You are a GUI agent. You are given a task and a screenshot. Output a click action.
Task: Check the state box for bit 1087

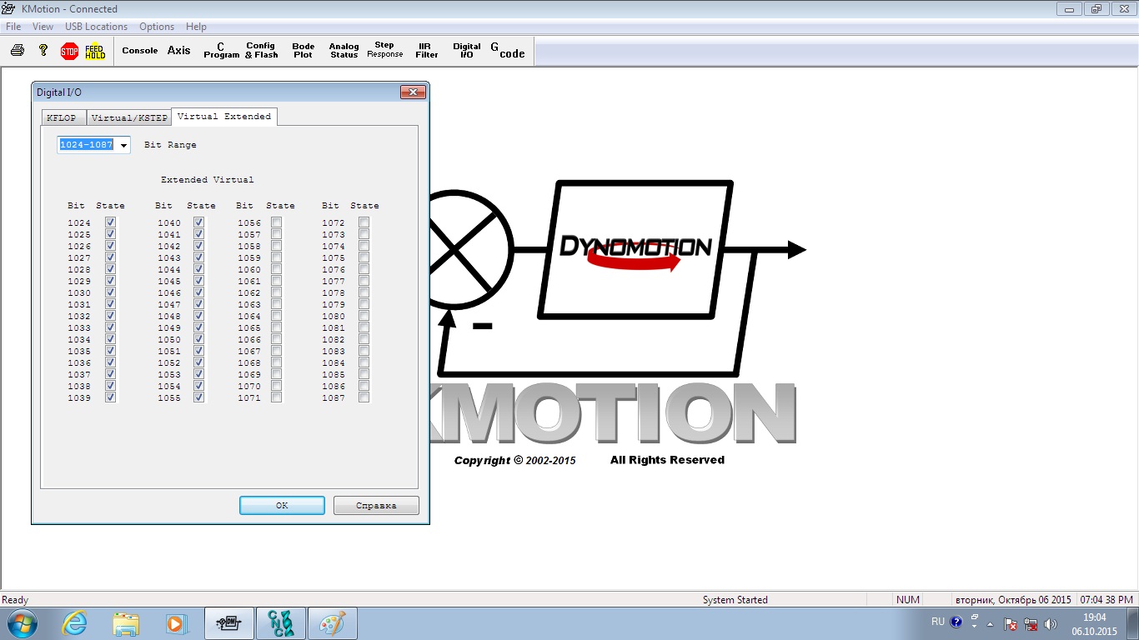[x=364, y=397]
